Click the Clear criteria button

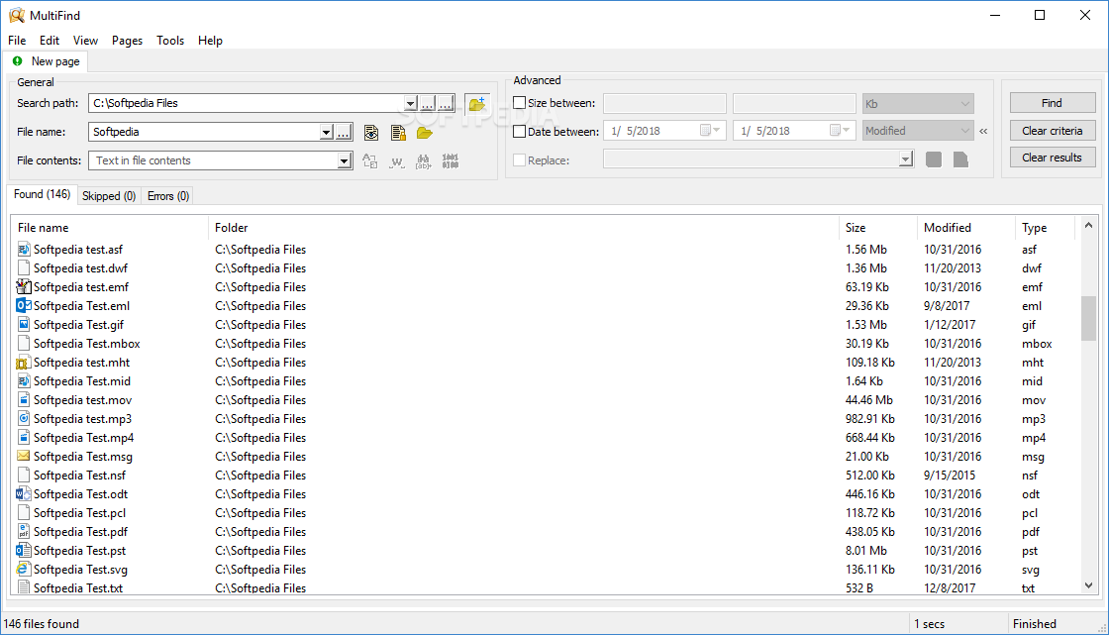1053,131
